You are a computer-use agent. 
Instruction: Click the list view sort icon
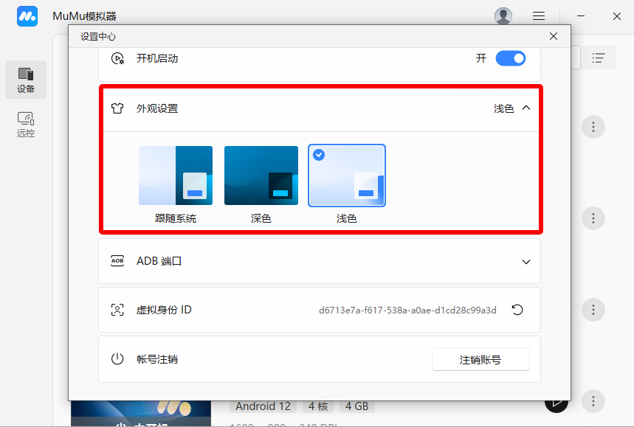point(599,58)
